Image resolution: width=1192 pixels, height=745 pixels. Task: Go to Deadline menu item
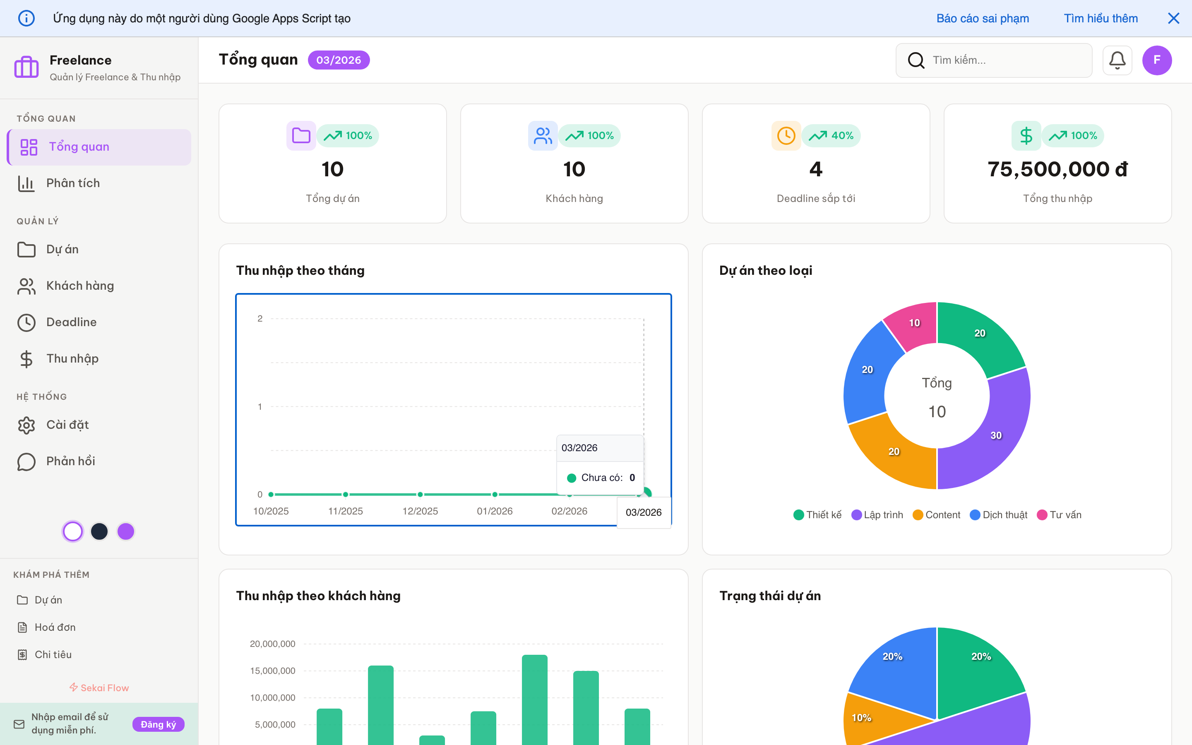[72, 322]
